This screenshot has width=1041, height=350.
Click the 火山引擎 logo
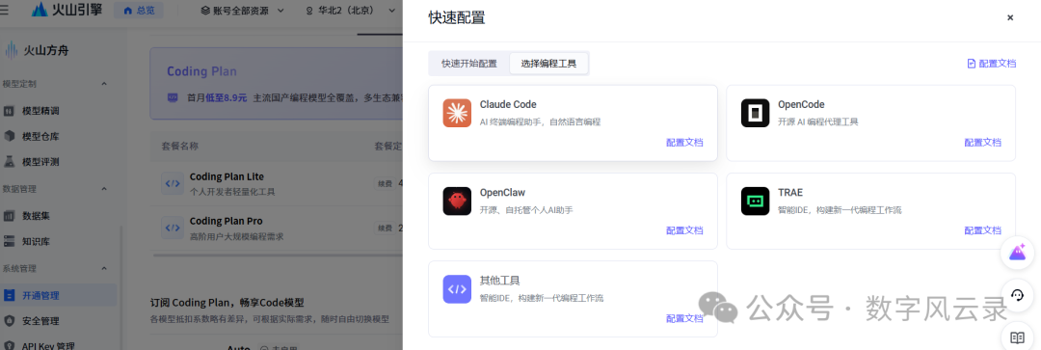(x=67, y=10)
